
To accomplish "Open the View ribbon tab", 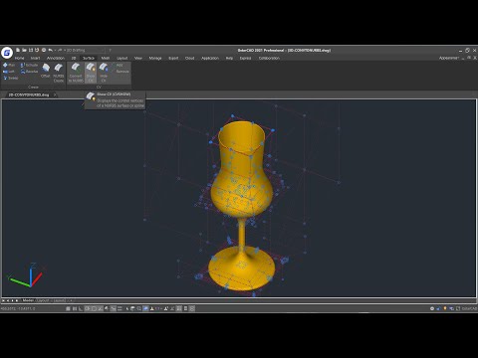I will pos(138,58).
